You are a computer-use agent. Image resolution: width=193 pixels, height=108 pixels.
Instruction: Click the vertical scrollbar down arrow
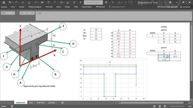(191, 100)
